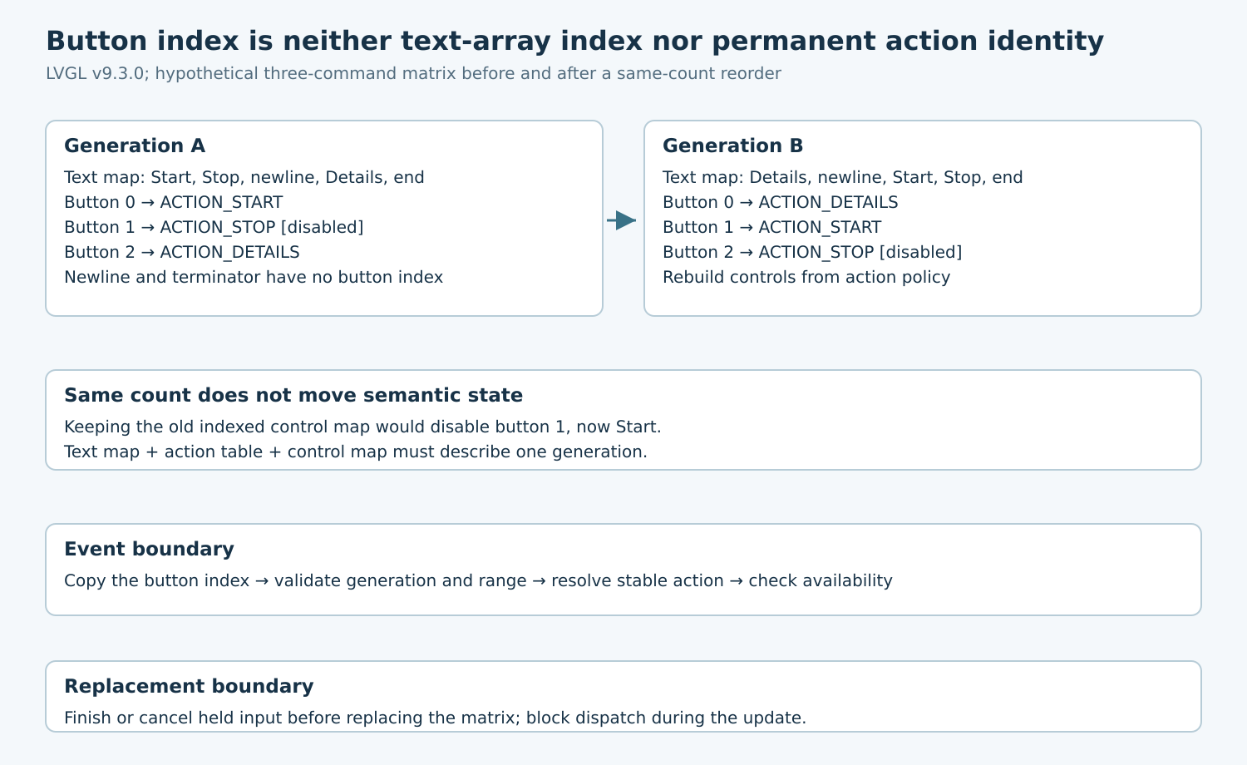
Task: Select the 'Generation B' heading
Action: (x=732, y=146)
